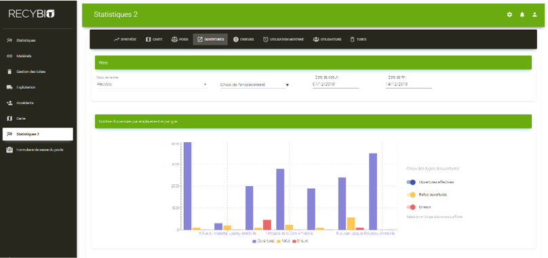Expand the Choix de l'entité dropdown
The image size is (548, 258).
[152, 84]
